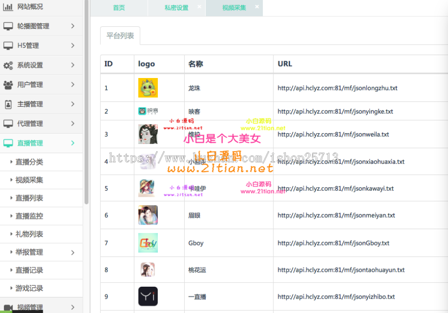Open 网站概况 in the sidebar

point(41,7)
